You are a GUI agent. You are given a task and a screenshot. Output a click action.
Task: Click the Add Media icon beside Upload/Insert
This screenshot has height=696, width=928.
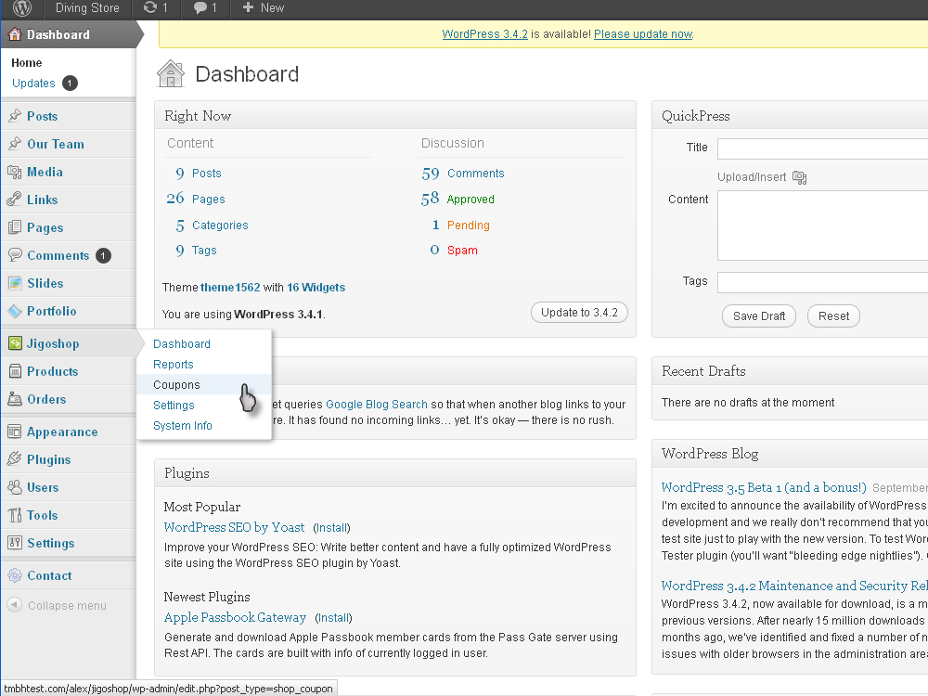click(800, 177)
